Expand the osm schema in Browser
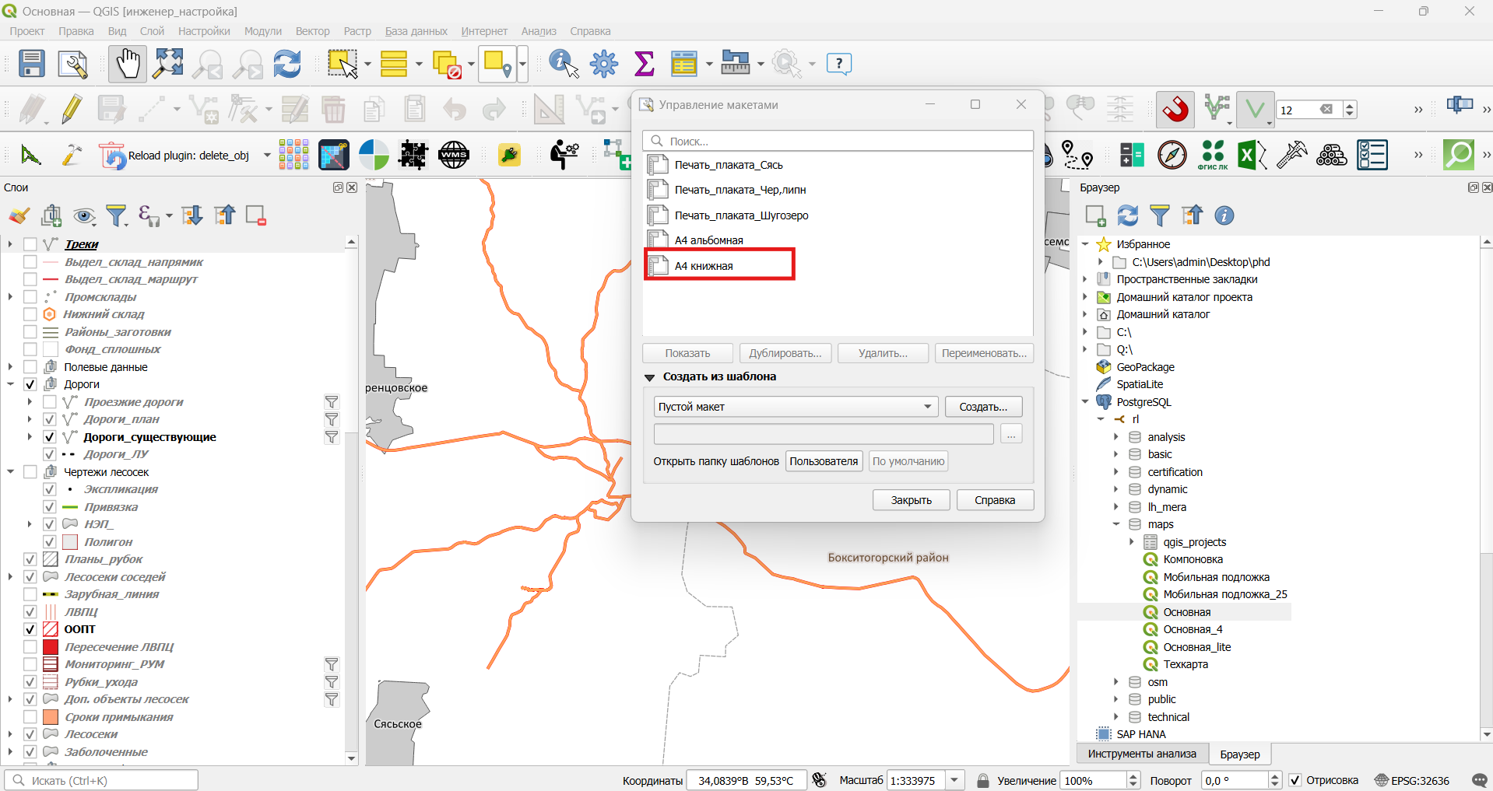Image resolution: width=1493 pixels, height=791 pixels. click(1115, 682)
